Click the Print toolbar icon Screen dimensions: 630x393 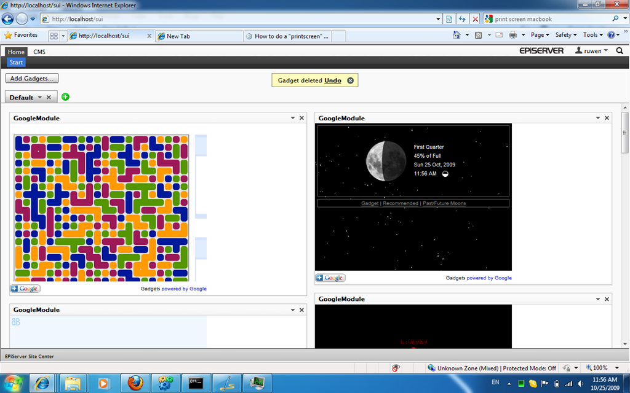pos(512,36)
